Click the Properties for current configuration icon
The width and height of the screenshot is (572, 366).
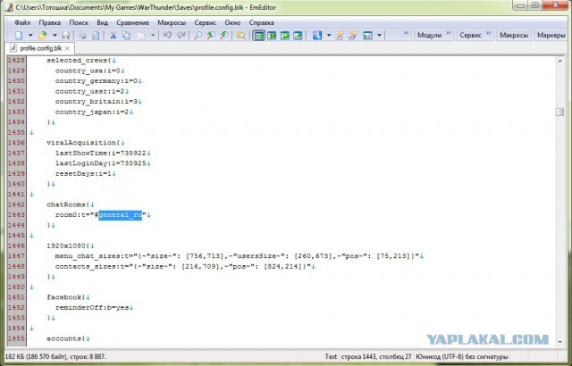click(x=340, y=36)
